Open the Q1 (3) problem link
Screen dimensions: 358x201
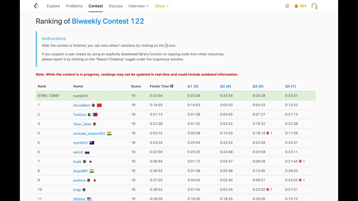click(x=193, y=86)
